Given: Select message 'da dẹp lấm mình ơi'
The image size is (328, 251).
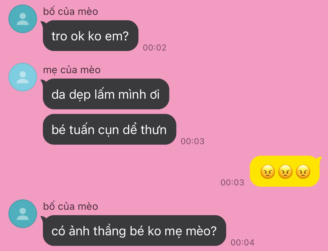Looking at the screenshot, I should click(x=106, y=94).
